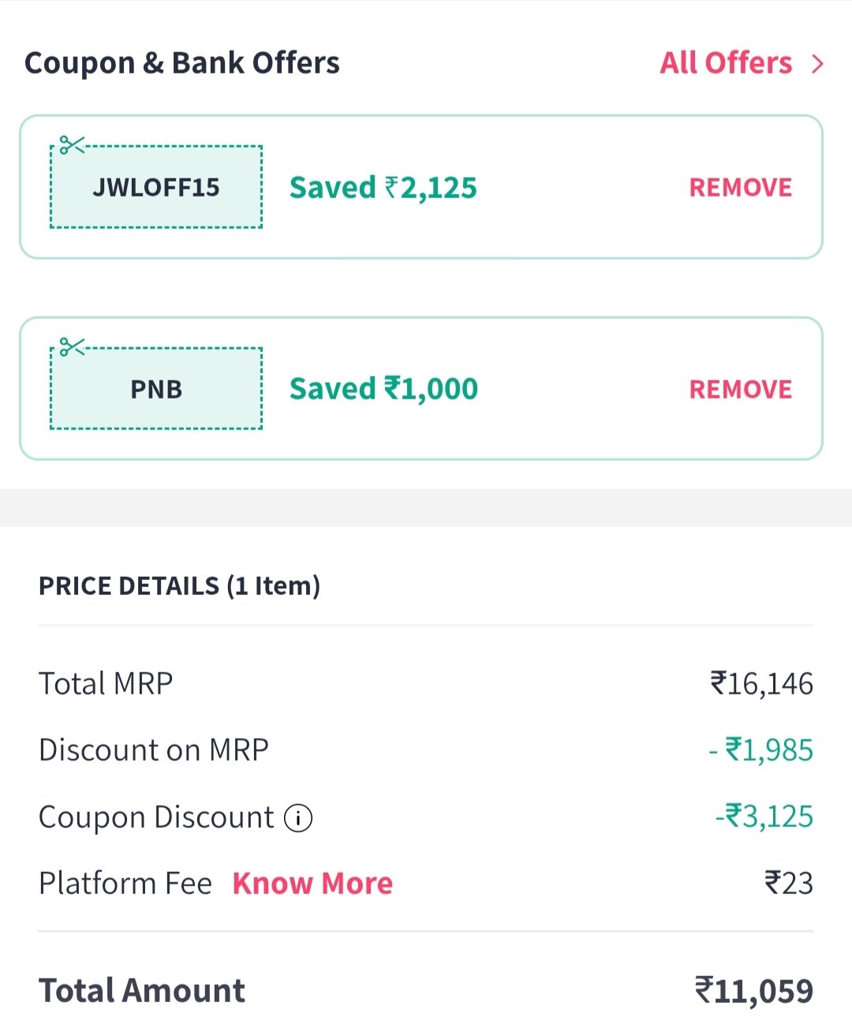Tap the Saved ₹1,000 text

(383, 389)
